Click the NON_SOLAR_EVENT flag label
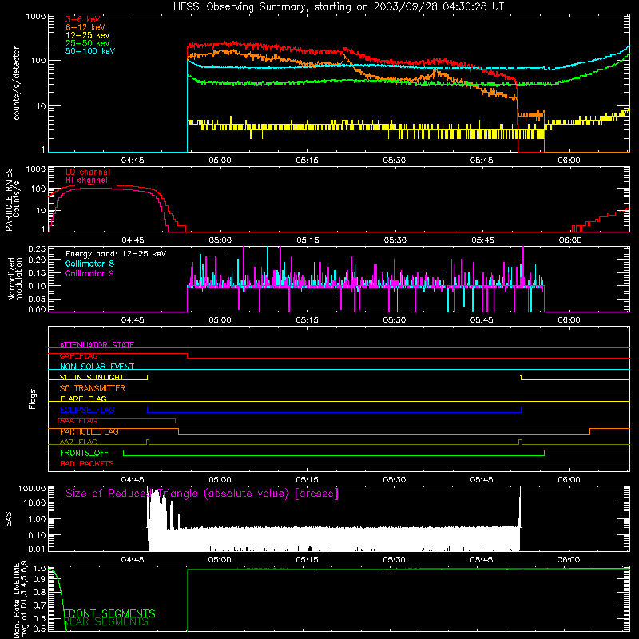The image size is (639, 639). click(97, 367)
